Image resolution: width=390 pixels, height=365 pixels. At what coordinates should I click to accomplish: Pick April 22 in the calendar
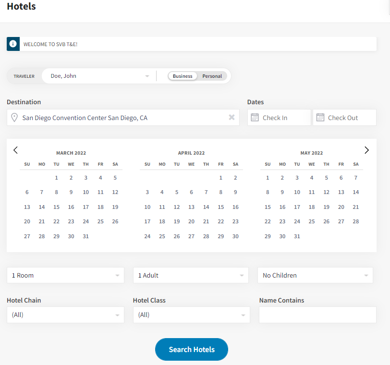pos(220,221)
